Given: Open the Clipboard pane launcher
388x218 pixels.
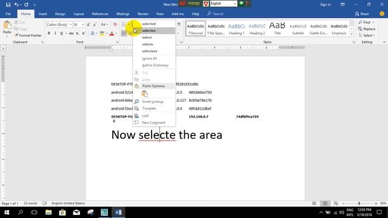Looking at the screenshot, I should point(42,42).
